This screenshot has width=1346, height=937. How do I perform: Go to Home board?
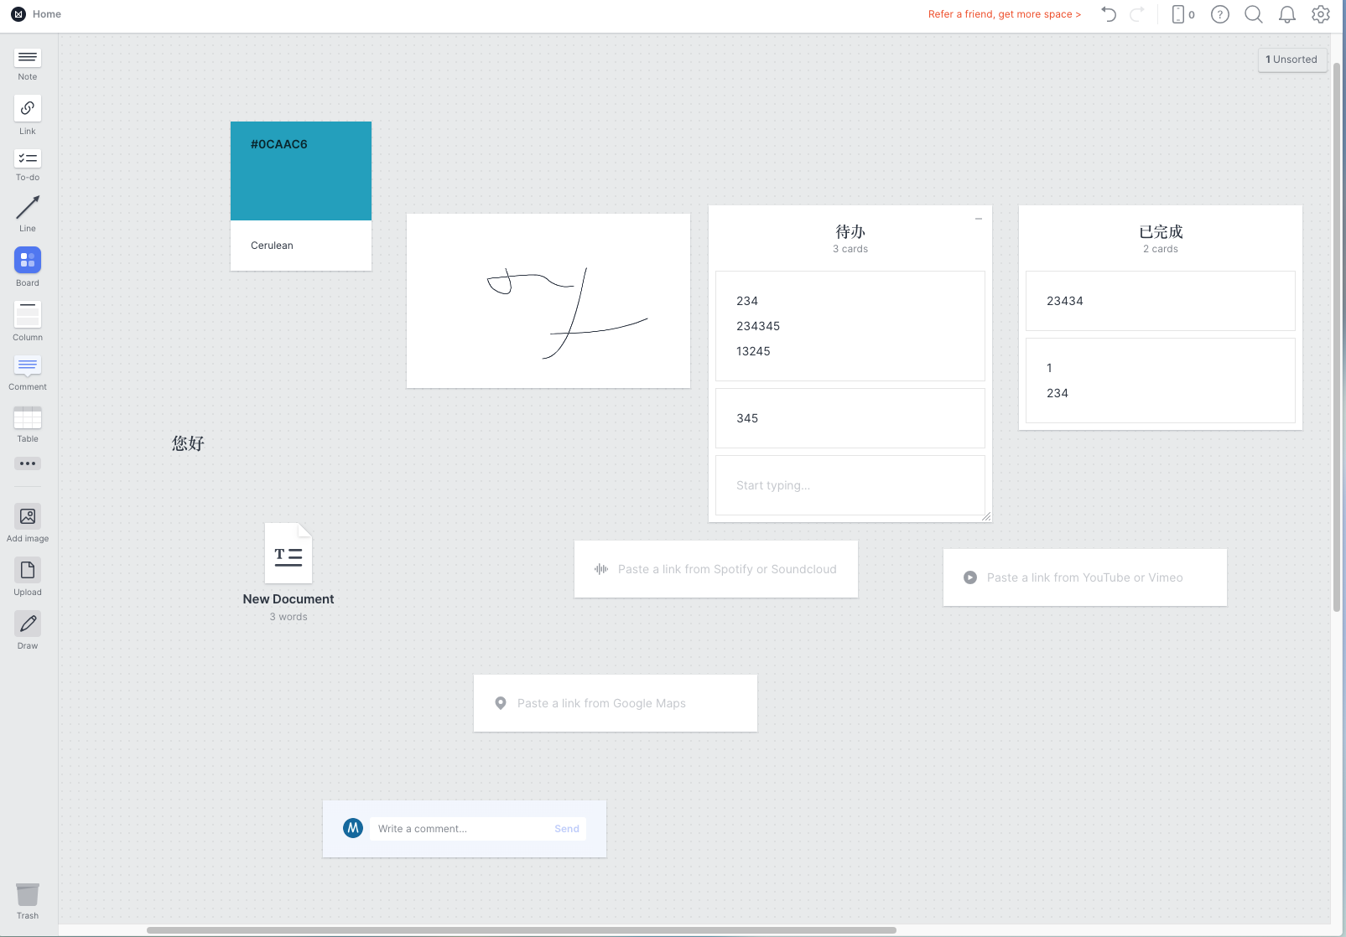pos(47,14)
